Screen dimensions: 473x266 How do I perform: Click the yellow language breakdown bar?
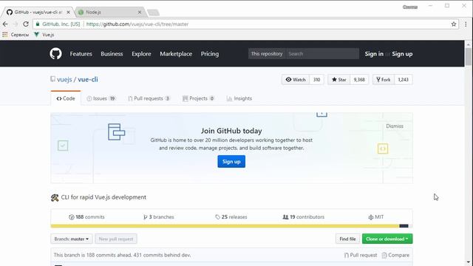coord(225,226)
